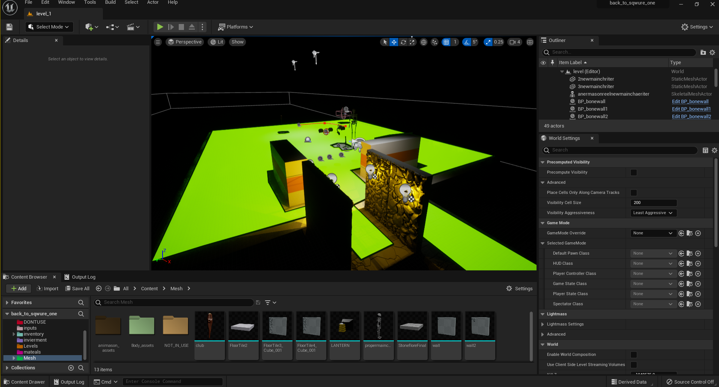Expand the Lightmass Settings row
The width and height of the screenshot is (719, 387).
pos(543,324)
